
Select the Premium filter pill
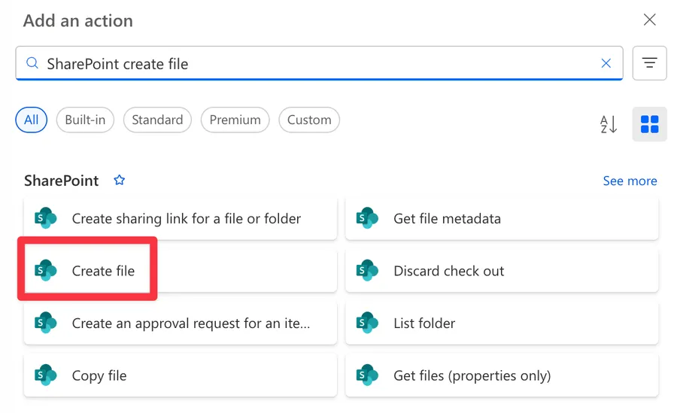tap(235, 120)
